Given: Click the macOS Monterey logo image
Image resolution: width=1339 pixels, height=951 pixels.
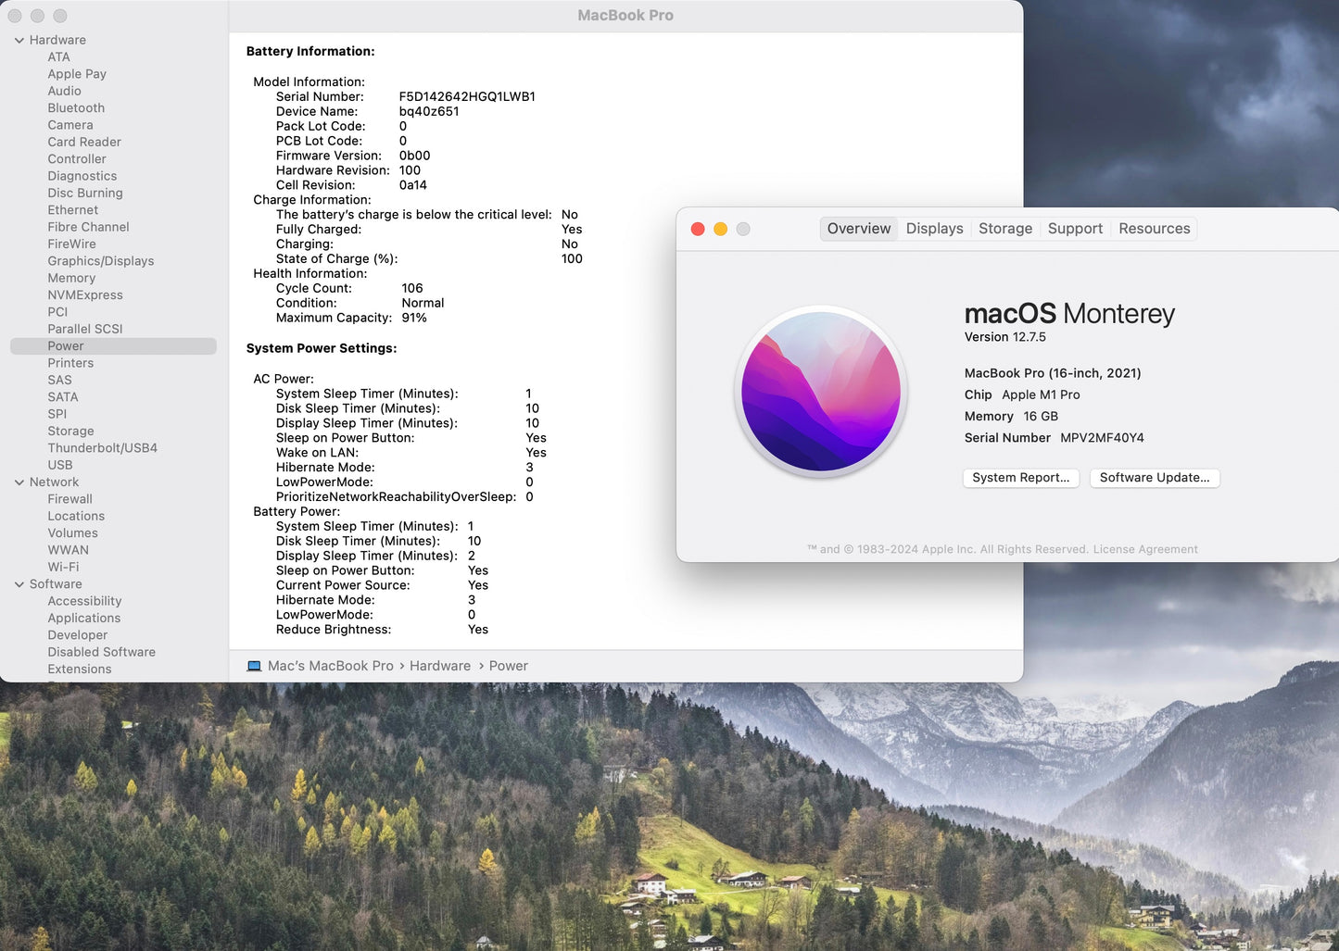Looking at the screenshot, I should coord(821,392).
